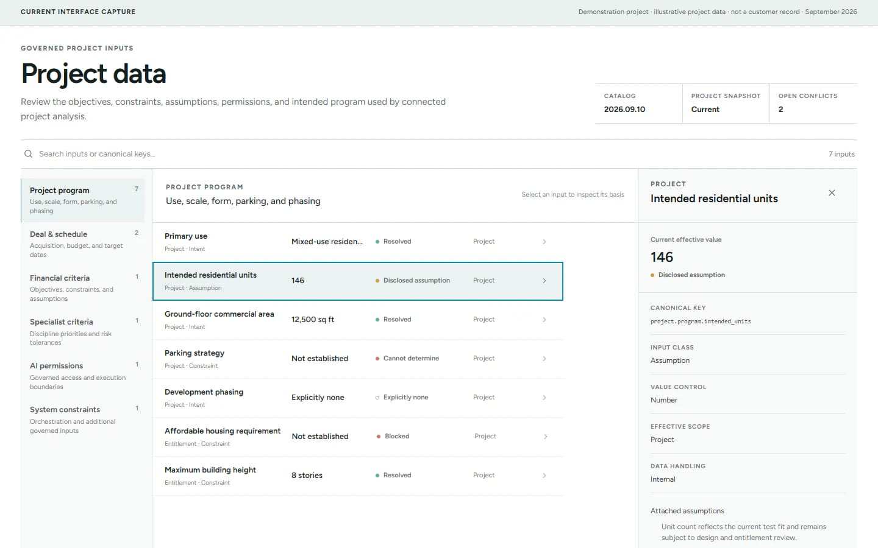
Task: Open the Maximum building height row chevron
Action: click(544, 476)
